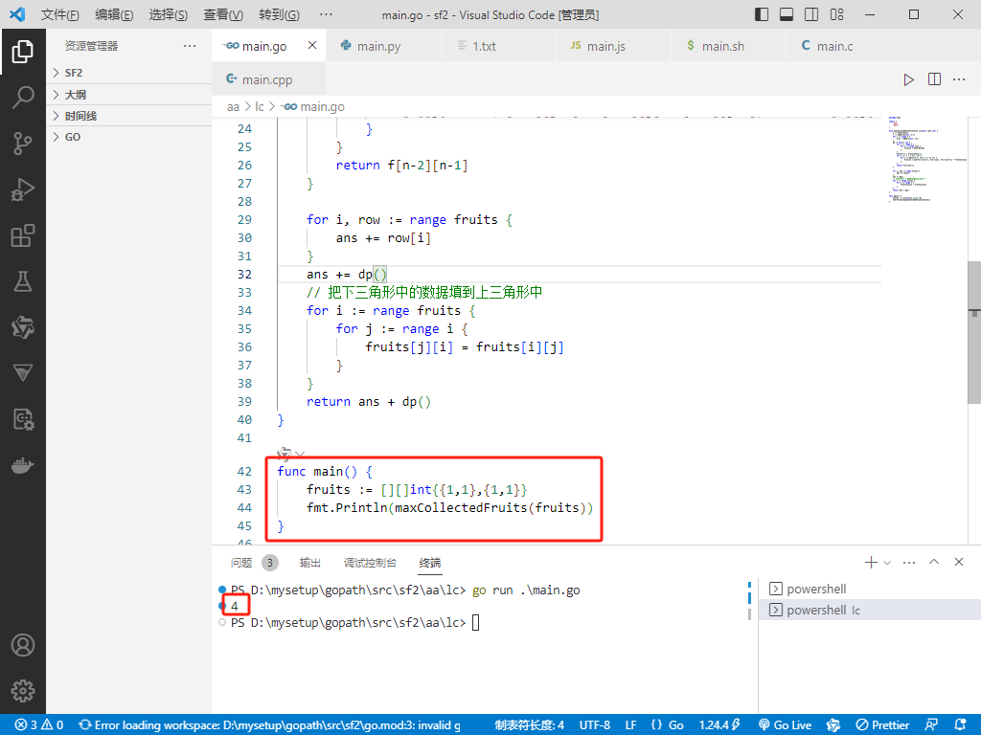Open the 调试控制台 debug console tab
Screen dimensions: 981x735
point(370,563)
